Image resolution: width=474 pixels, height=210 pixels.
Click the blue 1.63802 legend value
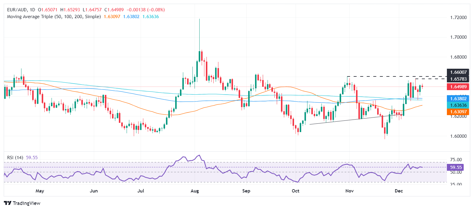131,17
